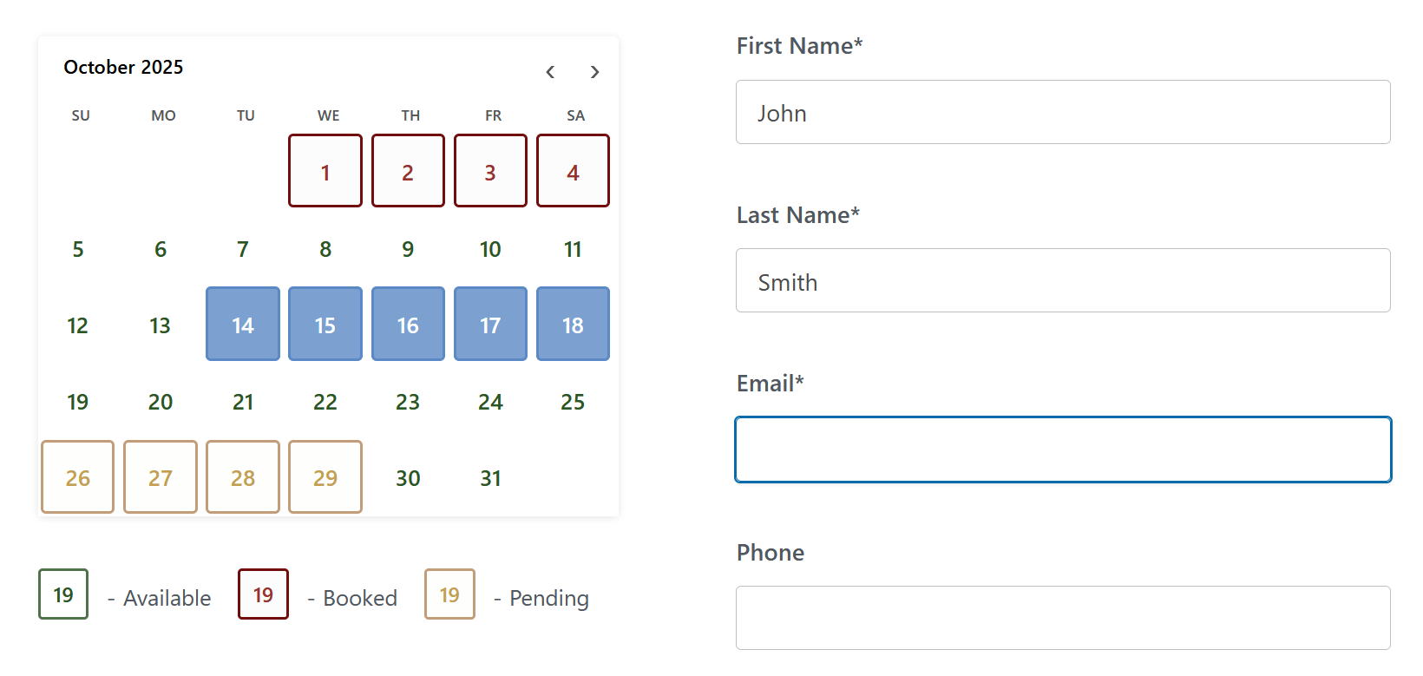Screen dimensions: 1423x676
Task: Select highlighted date October 14
Action: point(243,324)
